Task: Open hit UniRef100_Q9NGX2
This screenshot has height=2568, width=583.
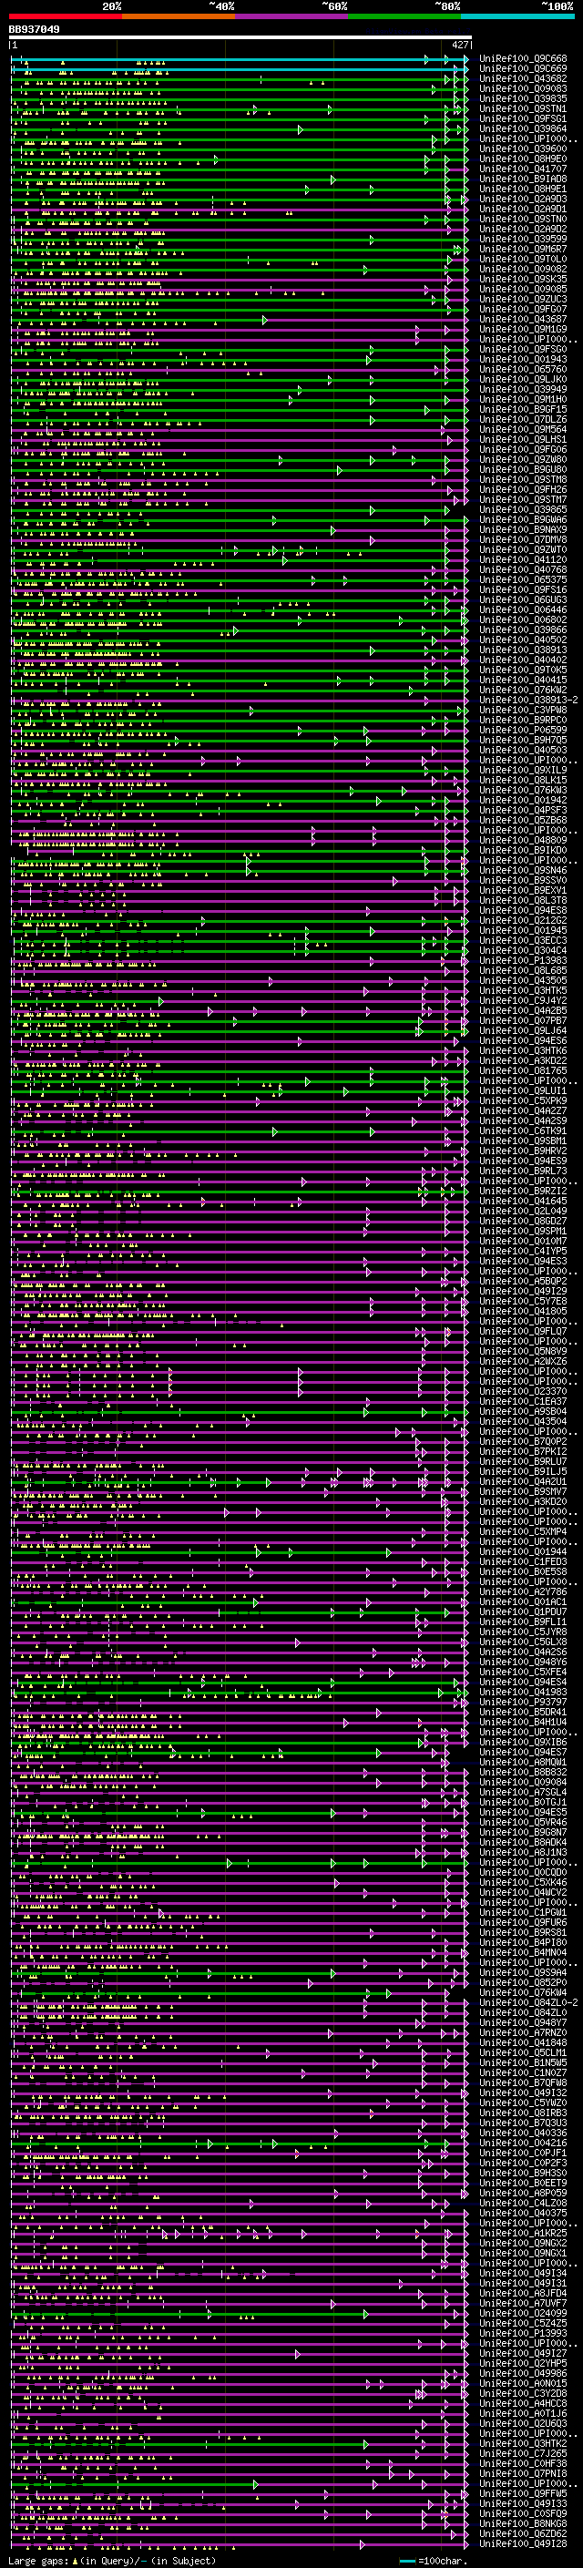Action: point(522,2243)
